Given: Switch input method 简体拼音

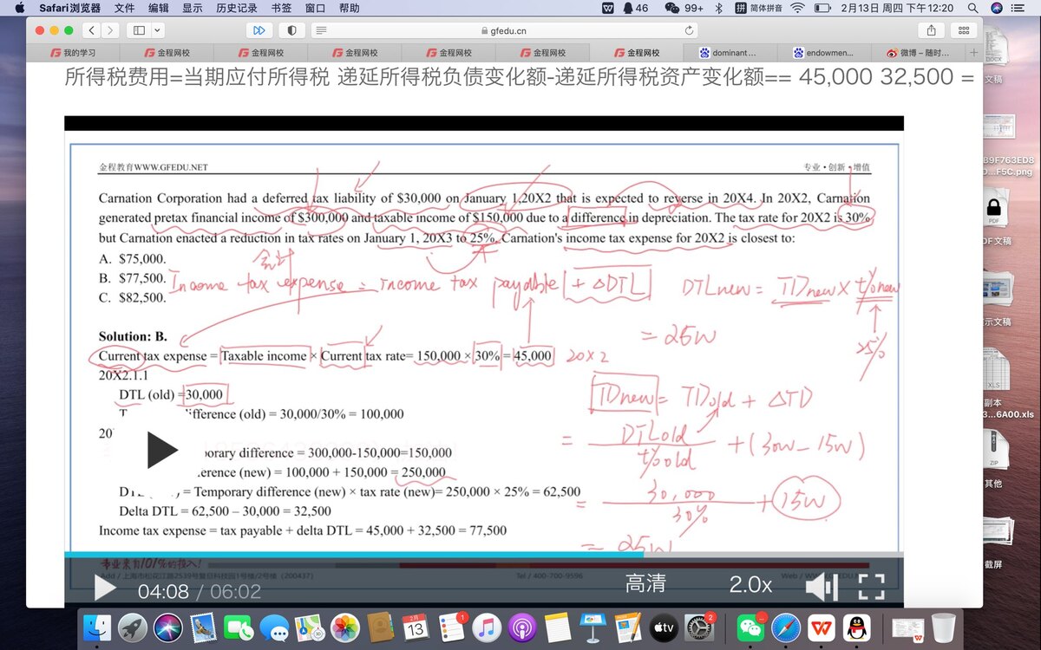Looking at the screenshot, I should [757, 8].
